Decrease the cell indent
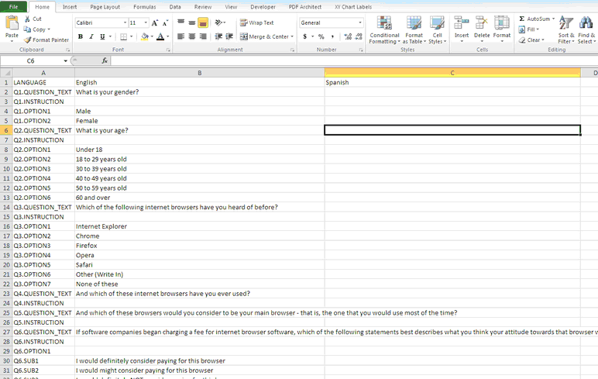Screen dimensions: 598x379 (218, 36)
